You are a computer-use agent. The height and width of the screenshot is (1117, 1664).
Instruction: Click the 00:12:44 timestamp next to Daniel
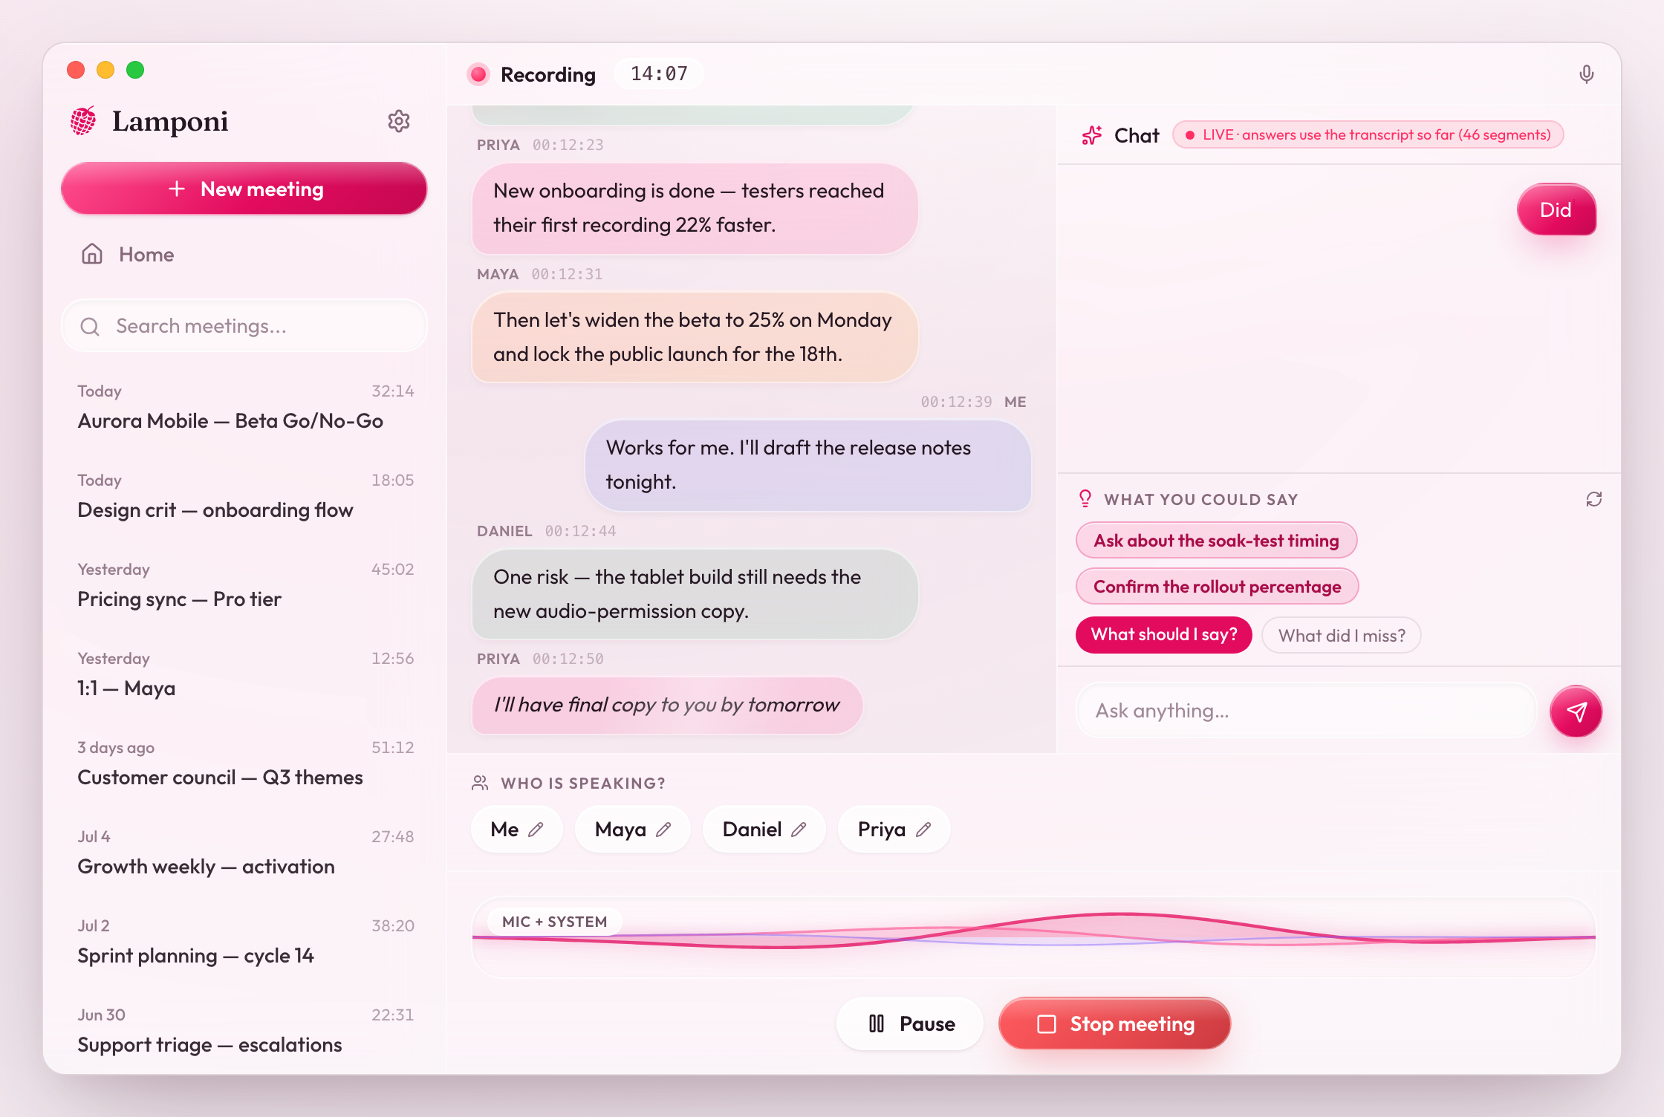pos(580,531)
